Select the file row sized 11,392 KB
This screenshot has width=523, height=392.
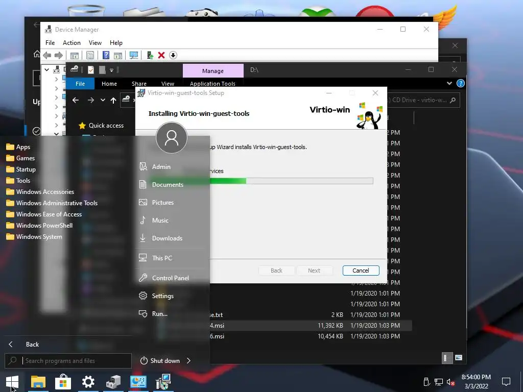click(311, 325)
